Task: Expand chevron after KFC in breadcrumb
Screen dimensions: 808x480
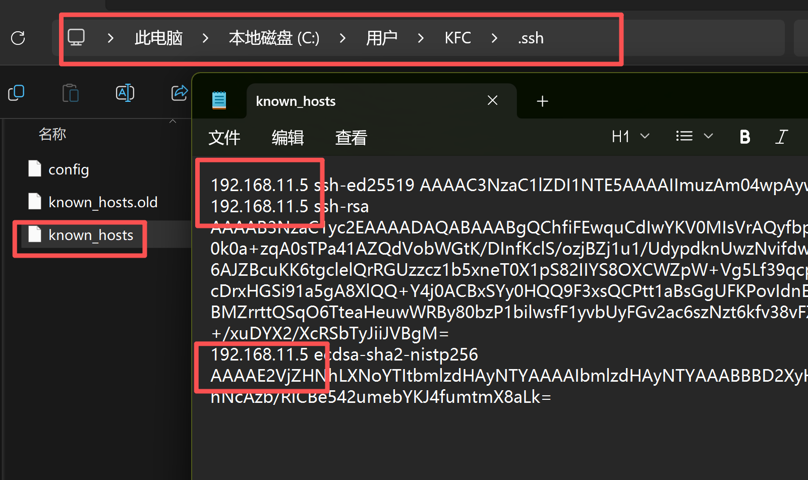Action: coord(494,38)
